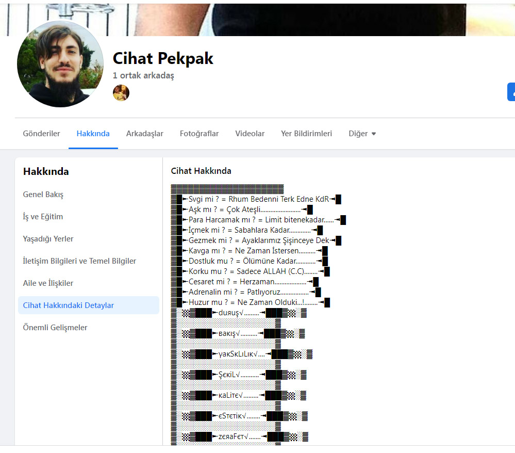Open the large circular profile picture
Screen dimensions: 515x453
click(x=60, y=64)
